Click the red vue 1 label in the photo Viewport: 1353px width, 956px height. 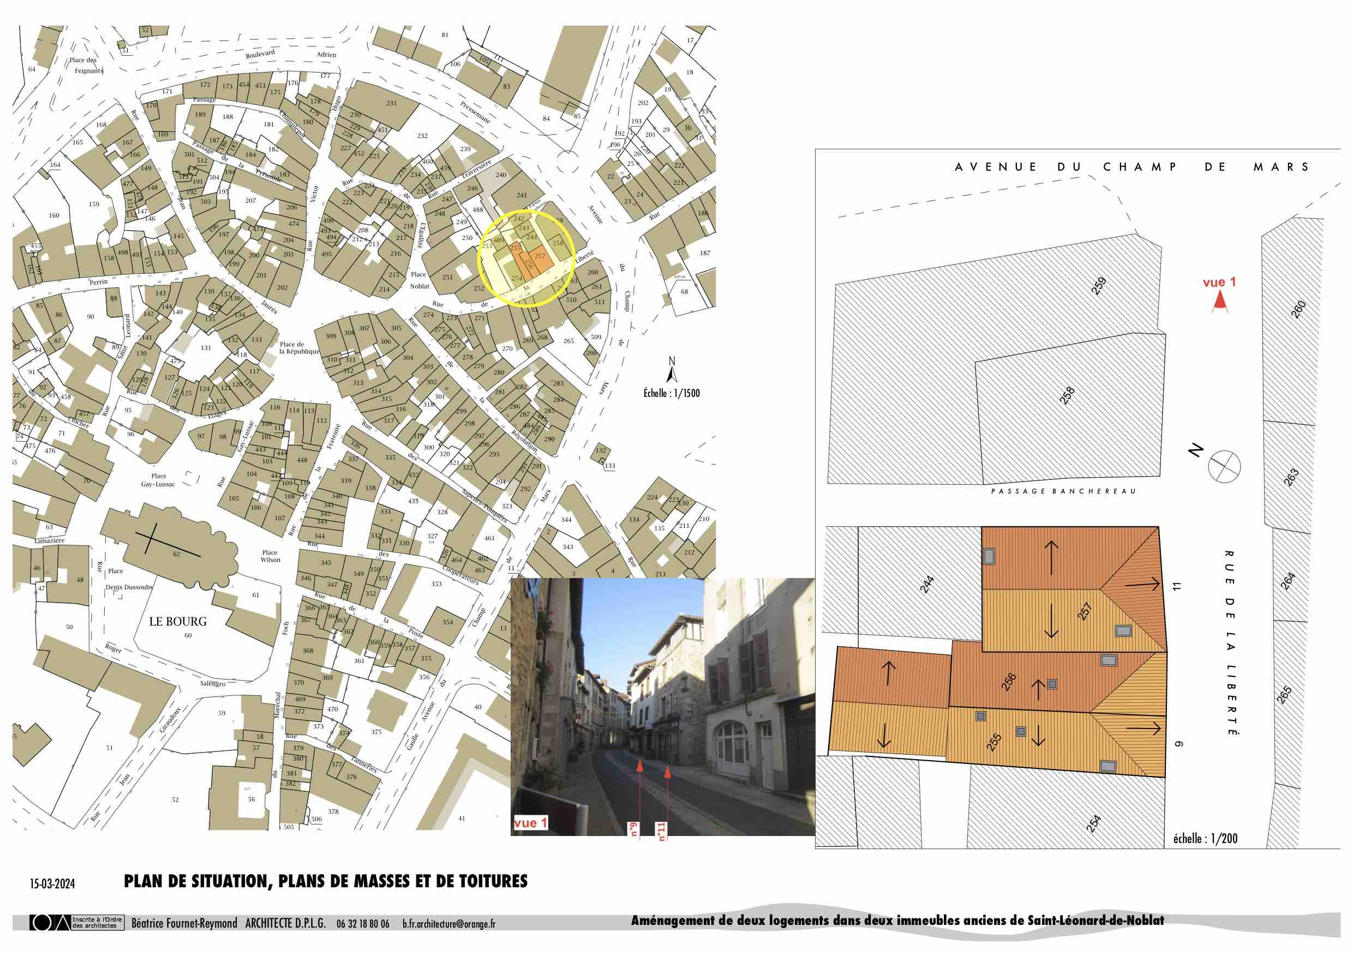pos(530,823)
